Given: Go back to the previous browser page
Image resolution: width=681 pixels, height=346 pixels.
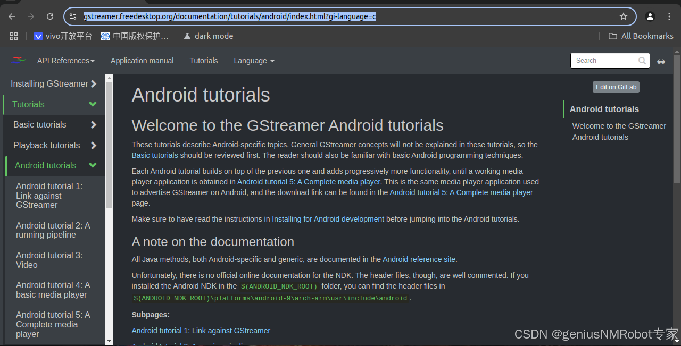Looking at the screenshot, I should click(x=12, y=16).
